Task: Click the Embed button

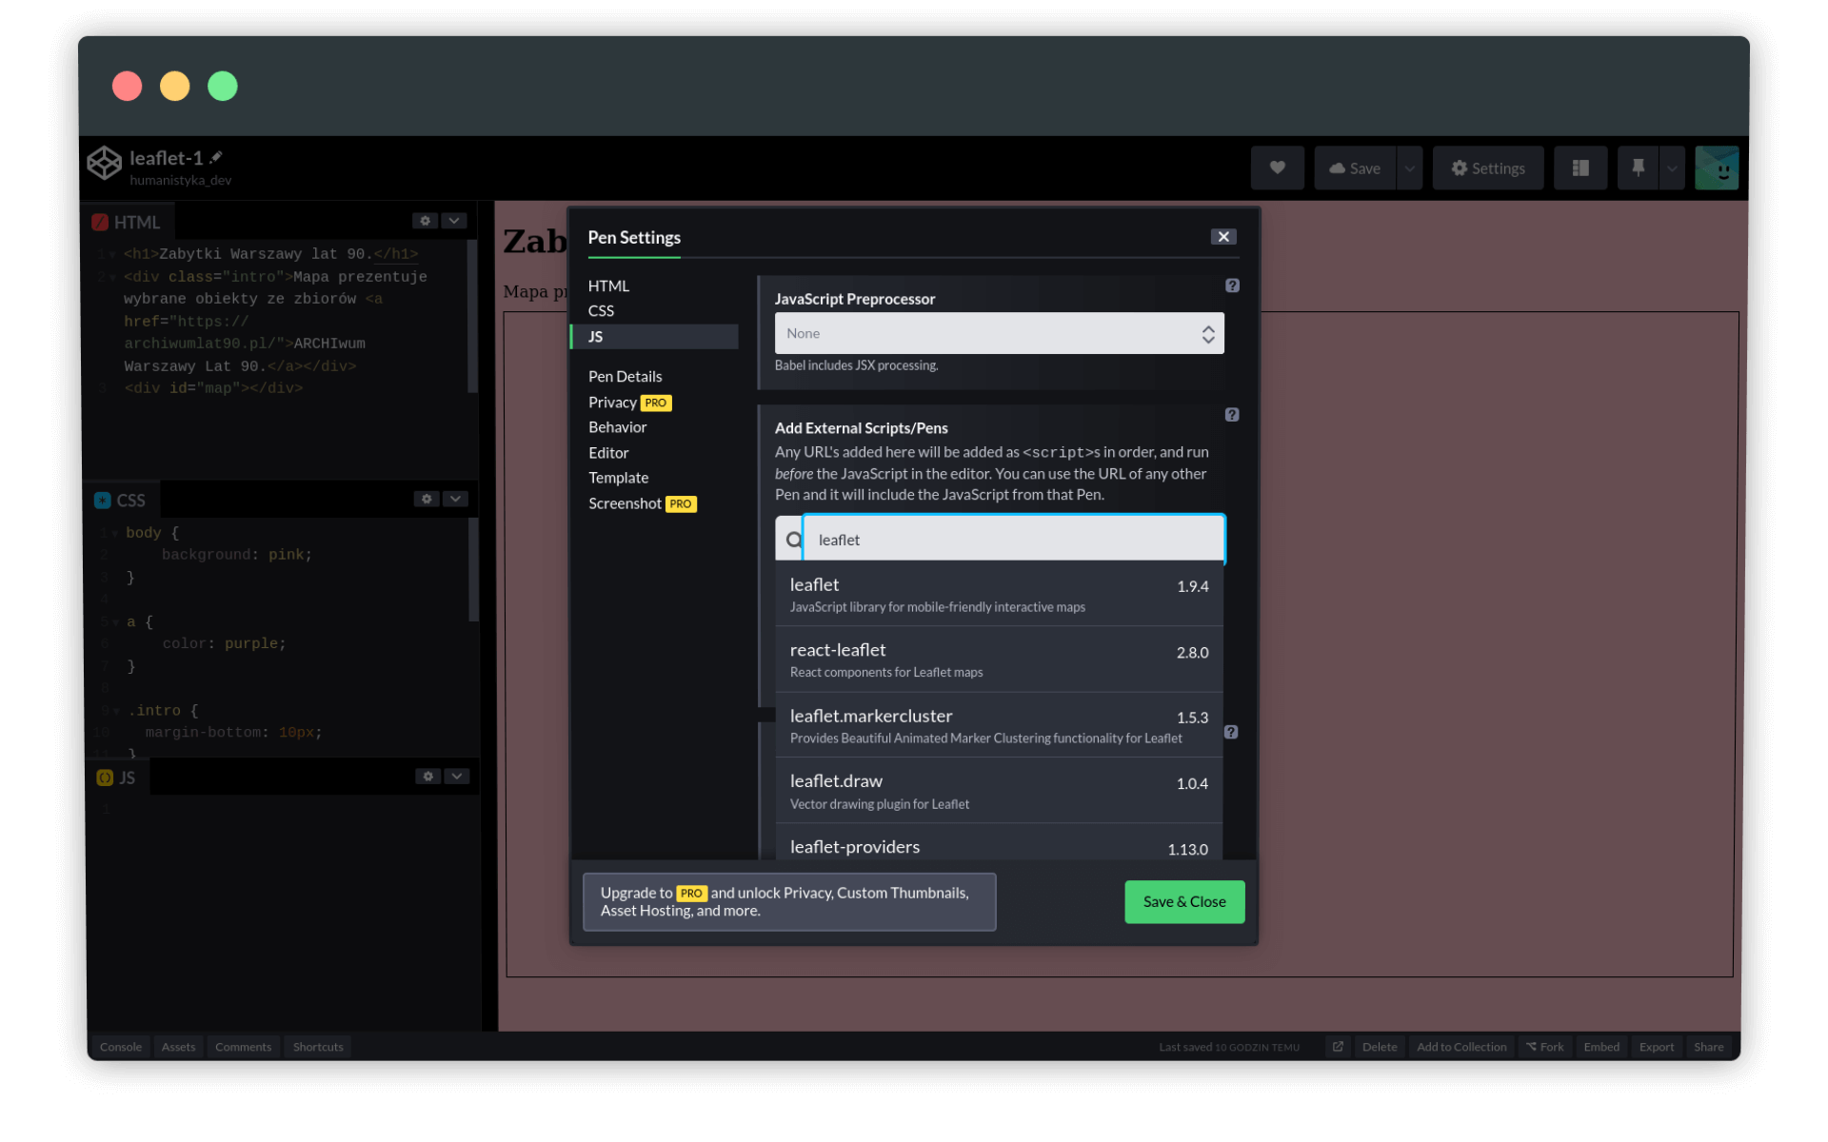Action: [1601, 1047]
